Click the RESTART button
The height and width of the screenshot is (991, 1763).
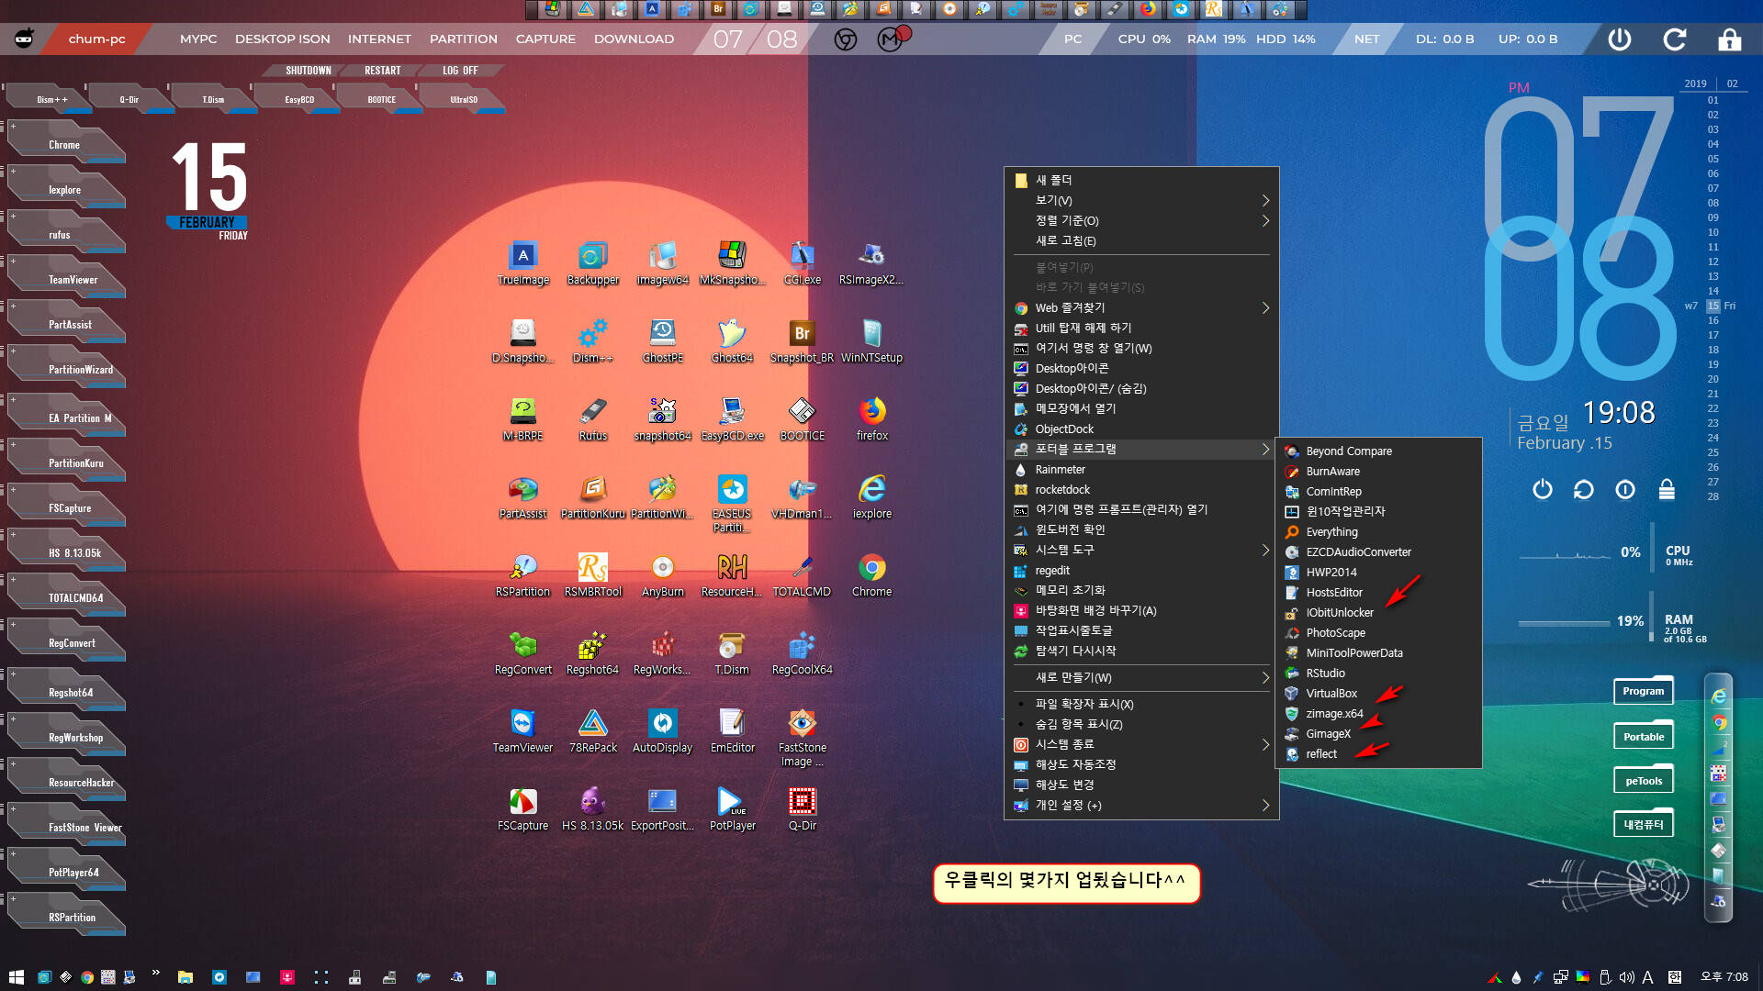(382, 71)
